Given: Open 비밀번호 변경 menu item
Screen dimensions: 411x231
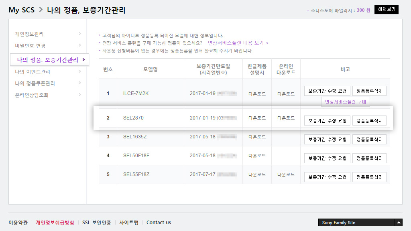Looking at the screenshot, I should [30, 46].
